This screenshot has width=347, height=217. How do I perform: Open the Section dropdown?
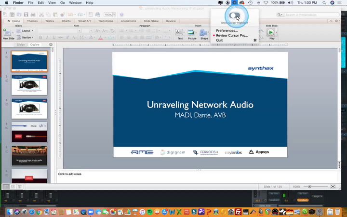(x=27, y=37)
